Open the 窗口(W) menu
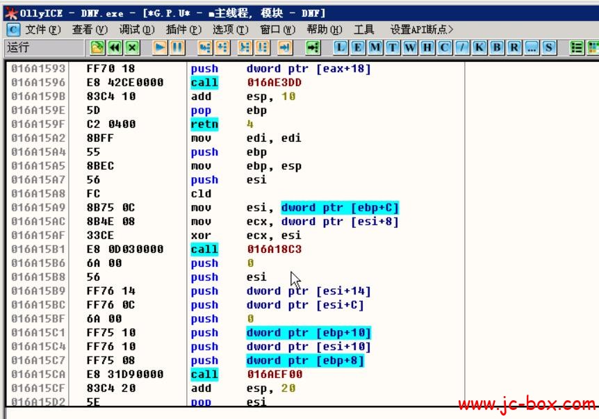599x419 pixels. click(278, 29)
